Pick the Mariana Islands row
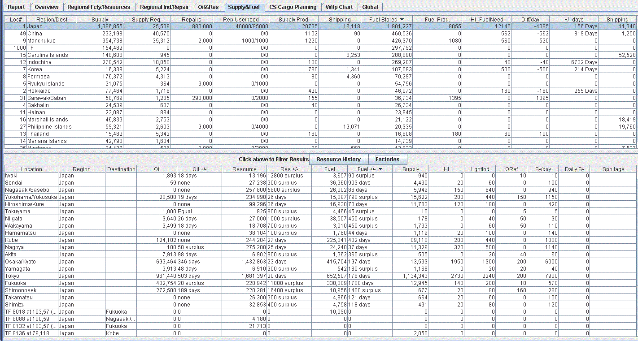 point(320,141)
